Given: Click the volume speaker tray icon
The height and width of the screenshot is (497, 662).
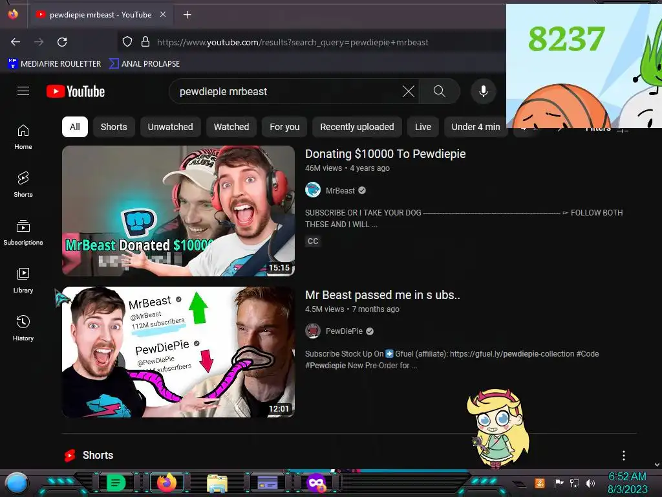Looking at the screenshot, I should (x=590, y=483).
